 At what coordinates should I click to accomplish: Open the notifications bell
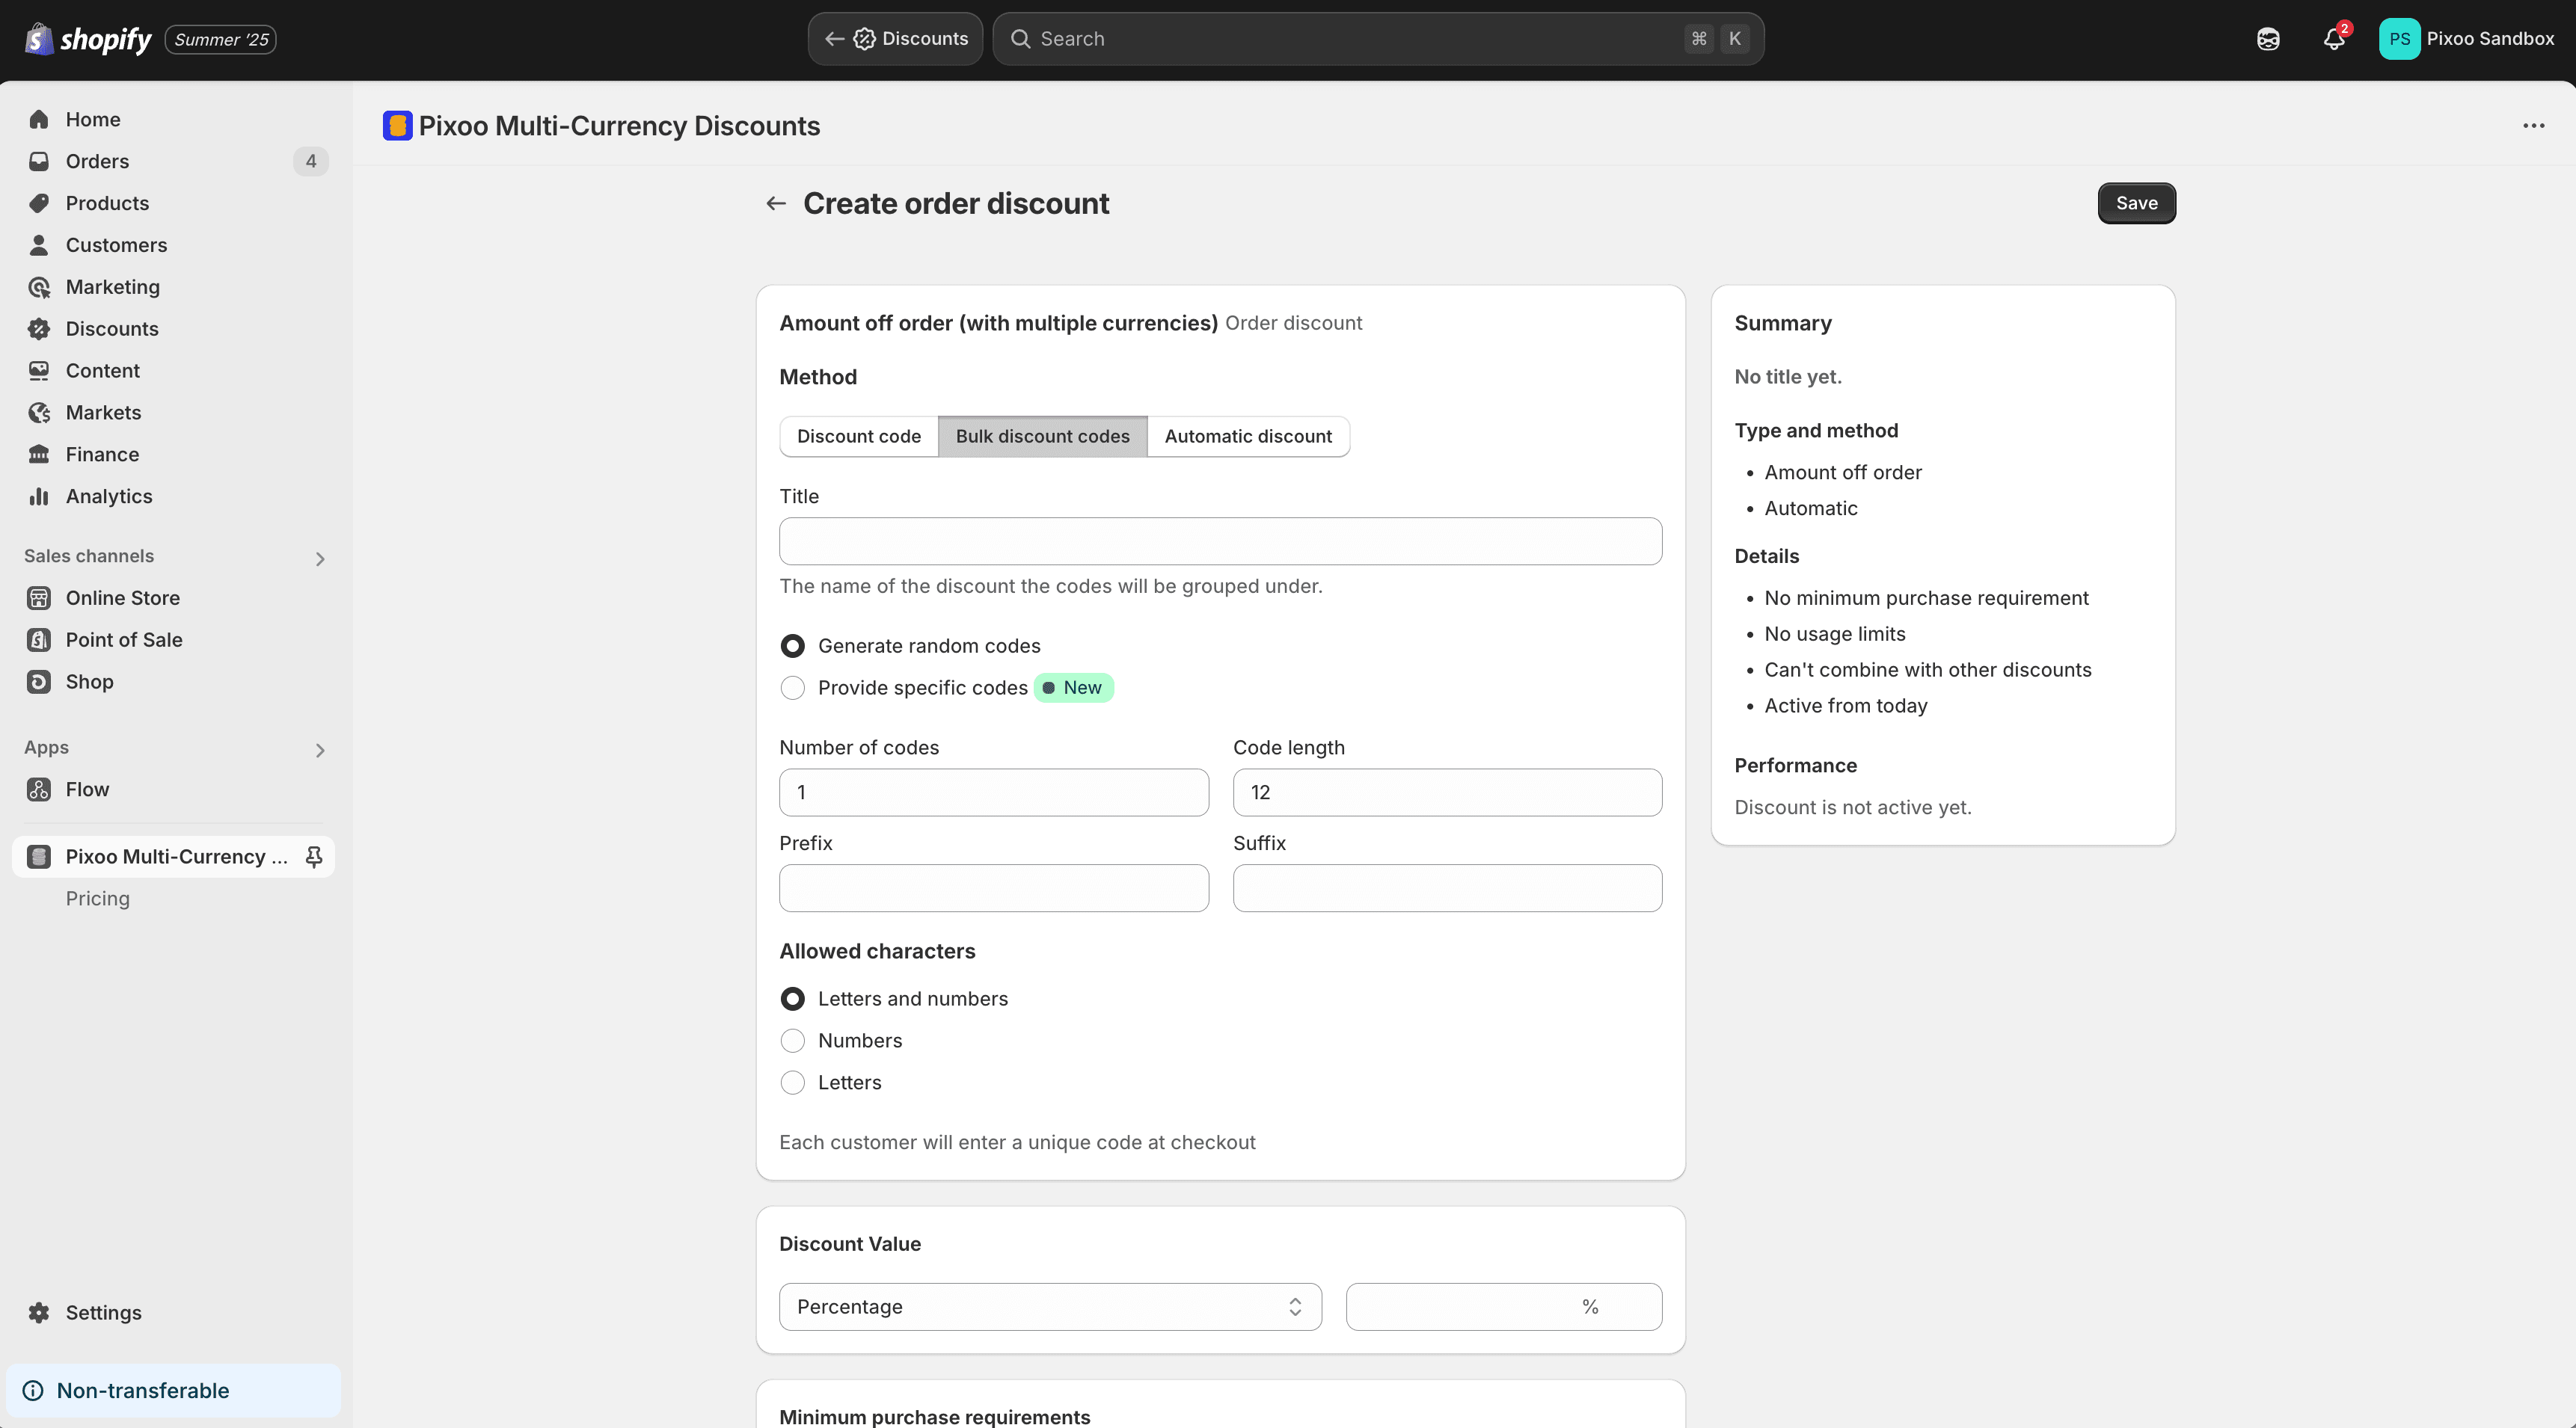click(x=2333, y=39)
